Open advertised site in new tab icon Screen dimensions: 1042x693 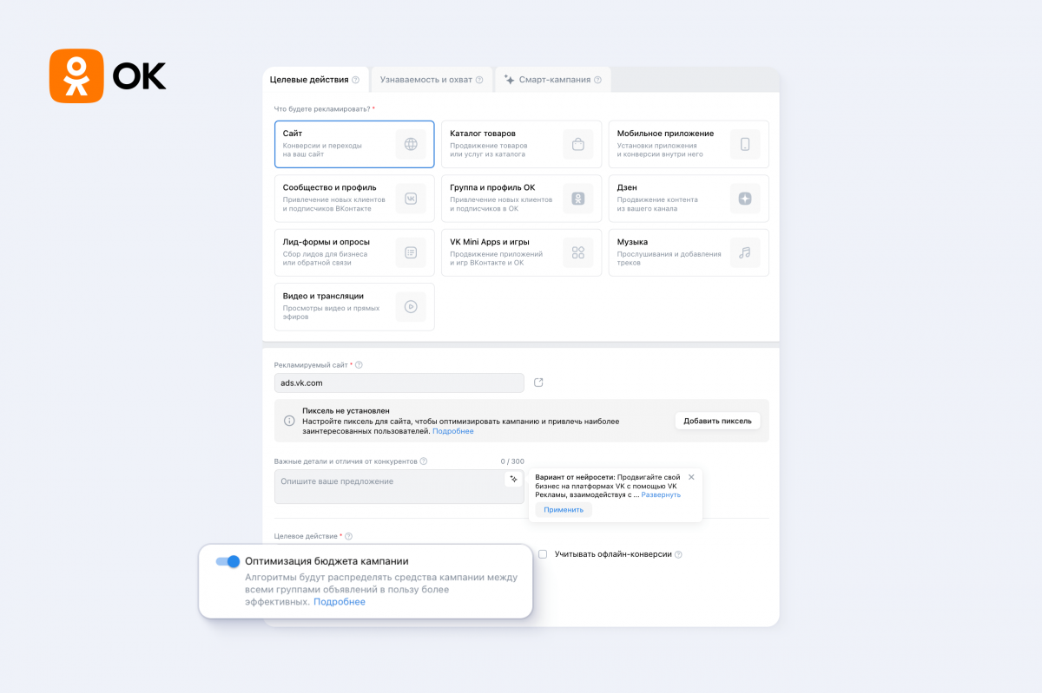tap(538, 382)
